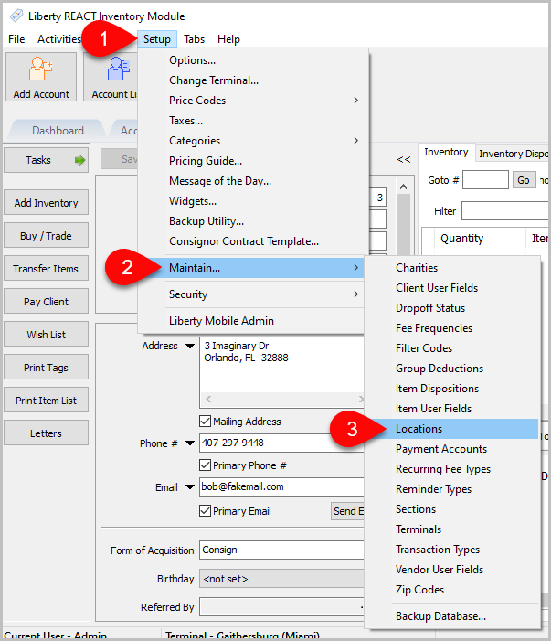This screenshot has width=551, height=641.
Task: Click the Letters button
Action: pyautogui.click(x=47, y=433)
